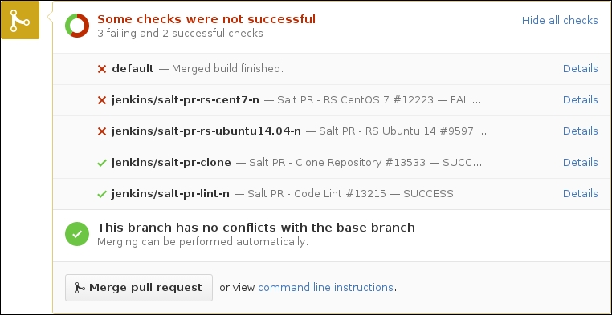Click the green checkmark beside salt-pr-lint-n
The width and height of the screenshot is (612, 315).
pos(102,194)
